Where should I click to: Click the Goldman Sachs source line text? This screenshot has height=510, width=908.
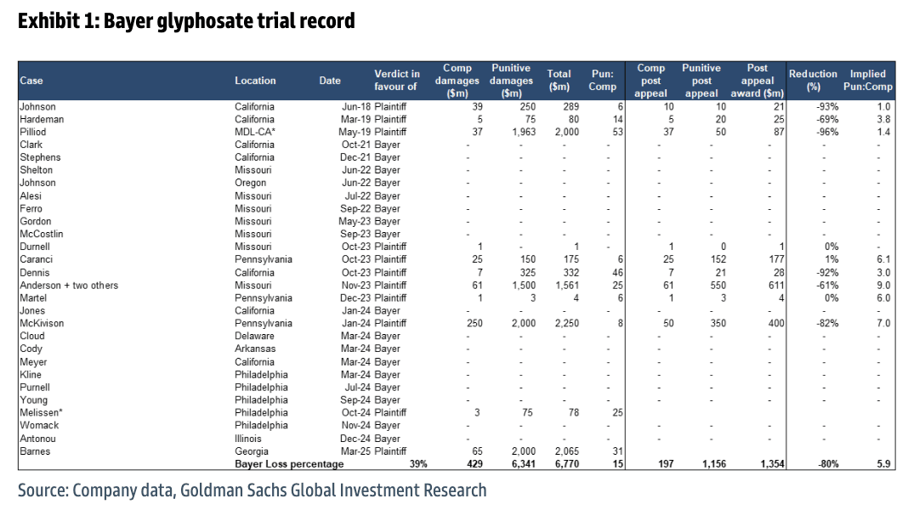click(x=252, y=490)
